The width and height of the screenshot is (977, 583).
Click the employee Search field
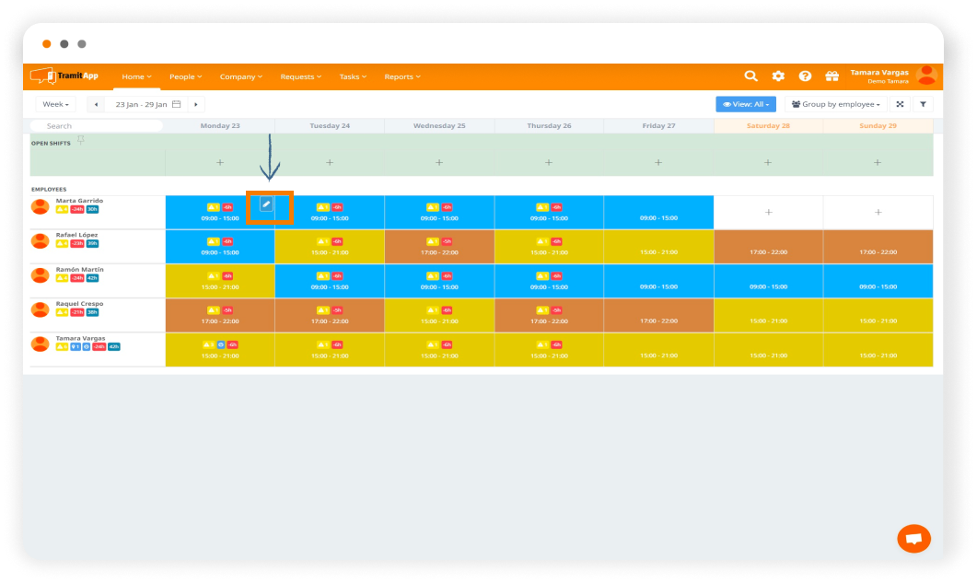pos(97,126)
